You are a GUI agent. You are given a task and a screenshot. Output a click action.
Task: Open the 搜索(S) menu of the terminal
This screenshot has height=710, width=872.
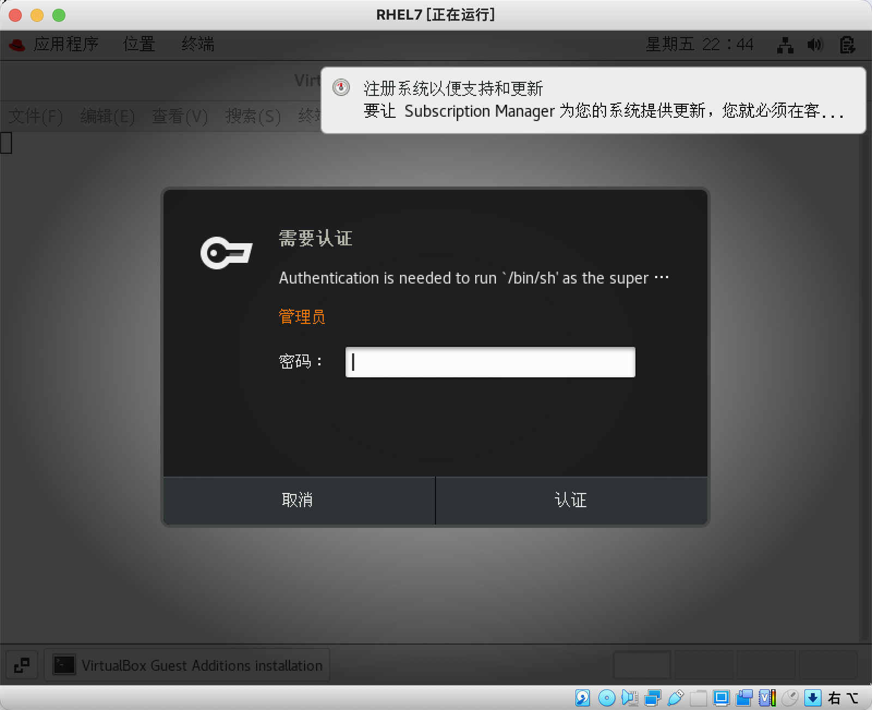coord(253,116)
